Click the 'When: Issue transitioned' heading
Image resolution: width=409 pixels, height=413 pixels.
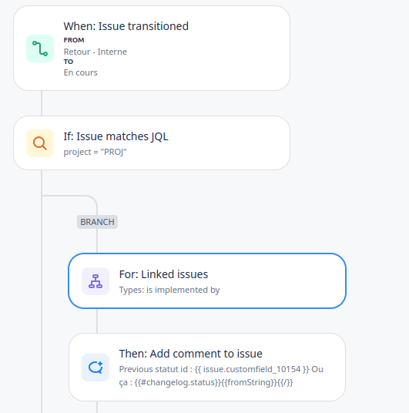point(126,26)
